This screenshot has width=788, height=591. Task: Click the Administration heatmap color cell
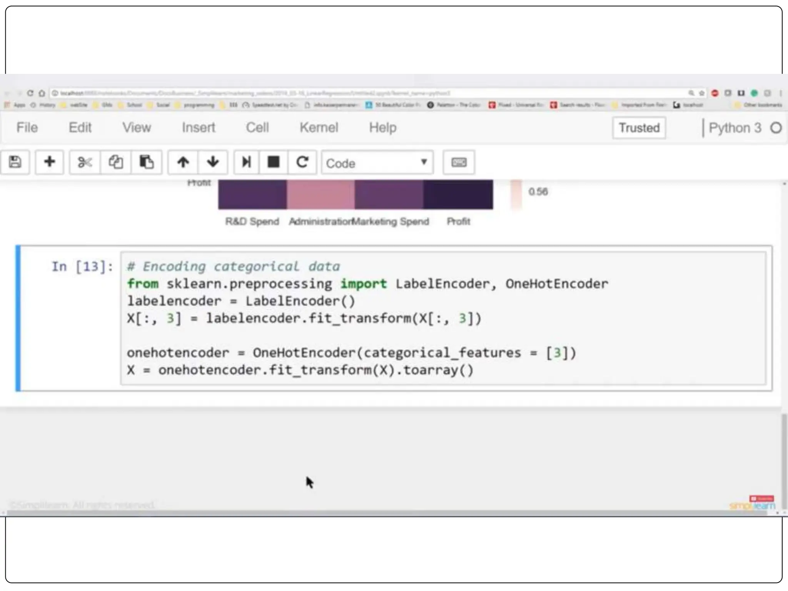(321, 194)
